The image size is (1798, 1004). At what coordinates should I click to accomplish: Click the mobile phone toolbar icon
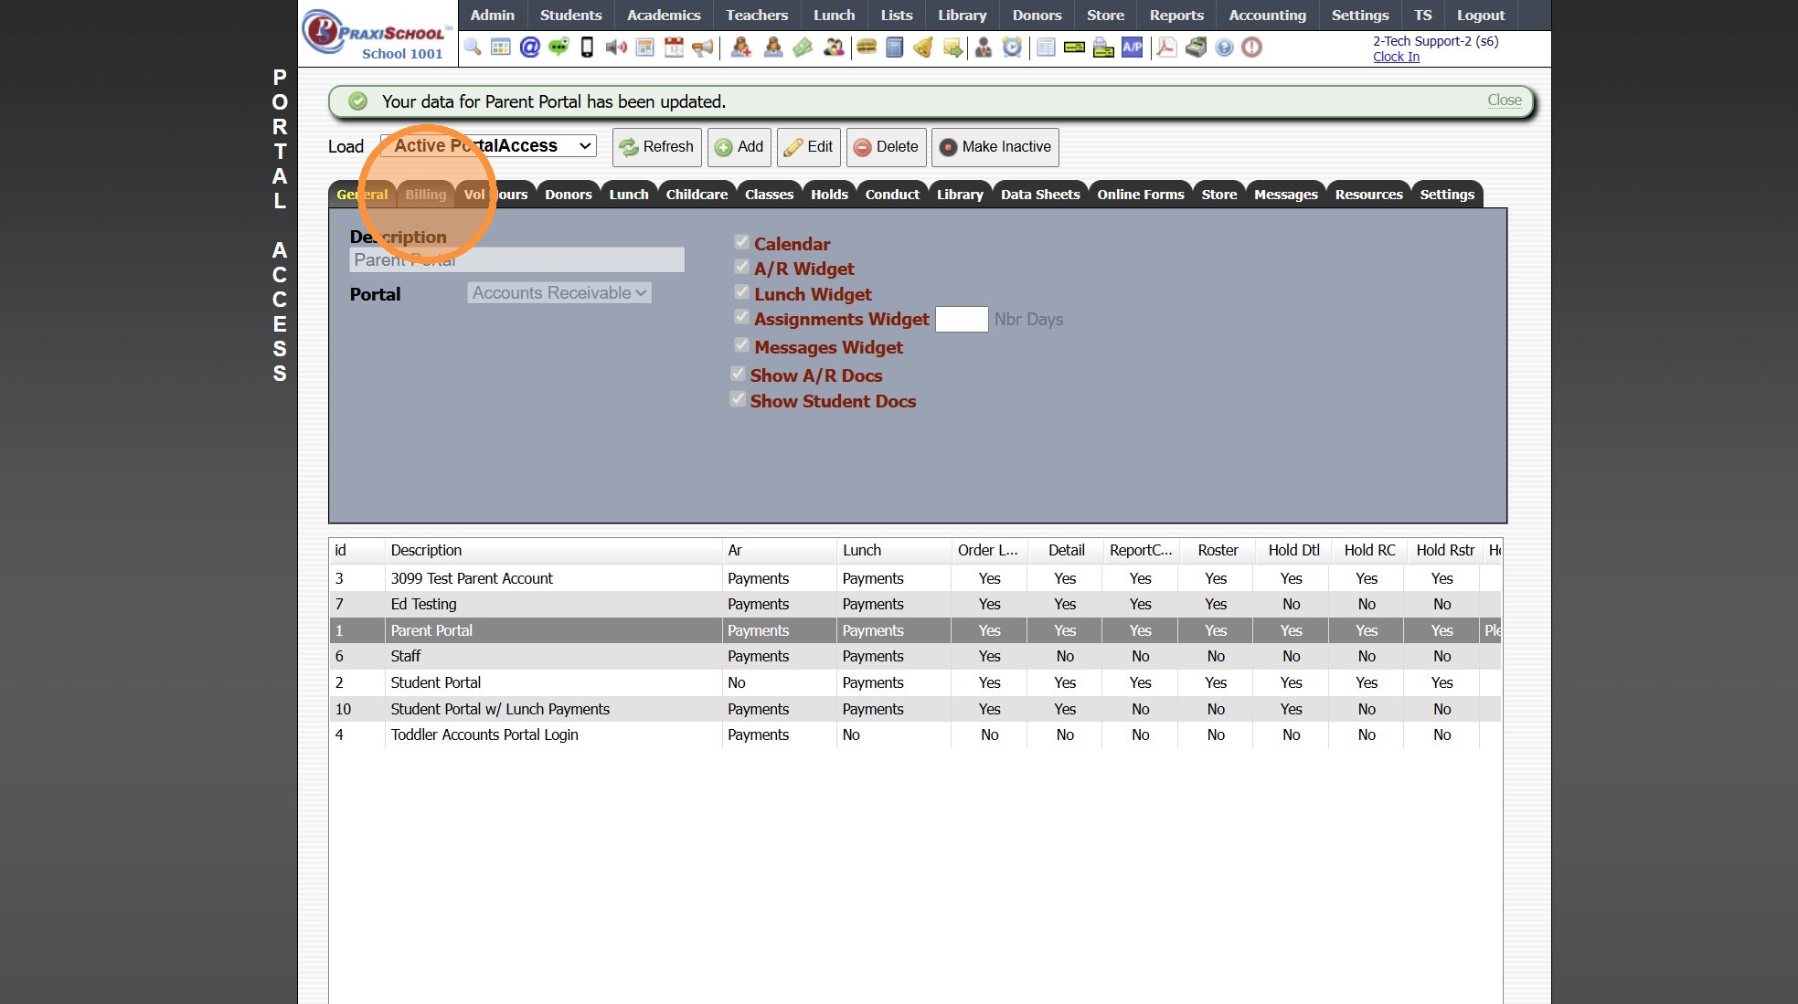[x=587, y=47]
